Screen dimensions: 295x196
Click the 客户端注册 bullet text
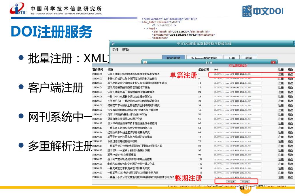tap(56, 88)
